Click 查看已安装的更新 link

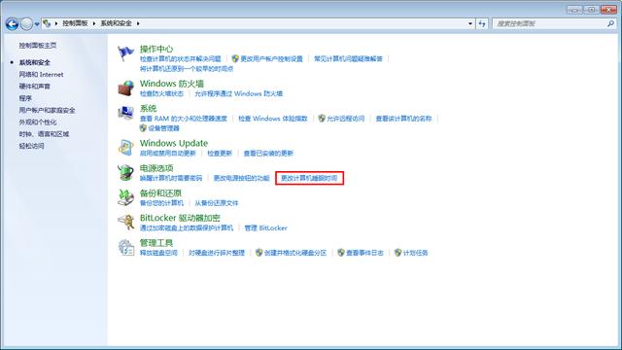pyautogui.click(x=268, y=154)
